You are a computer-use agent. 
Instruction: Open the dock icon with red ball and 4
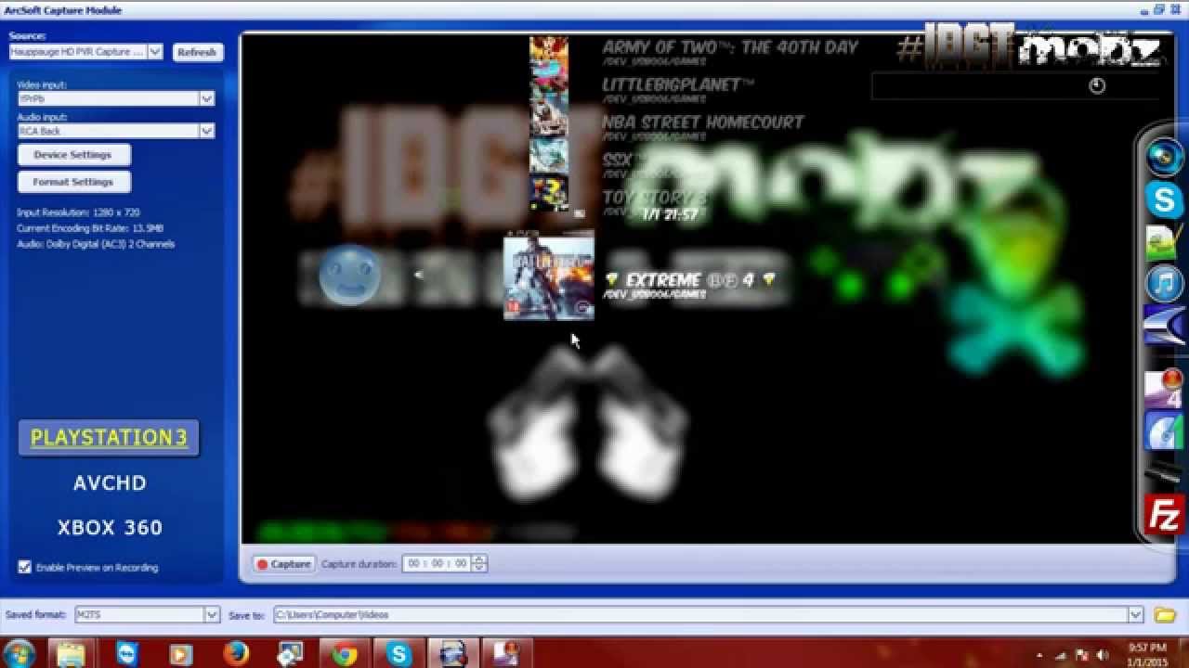coord(1164,388)
